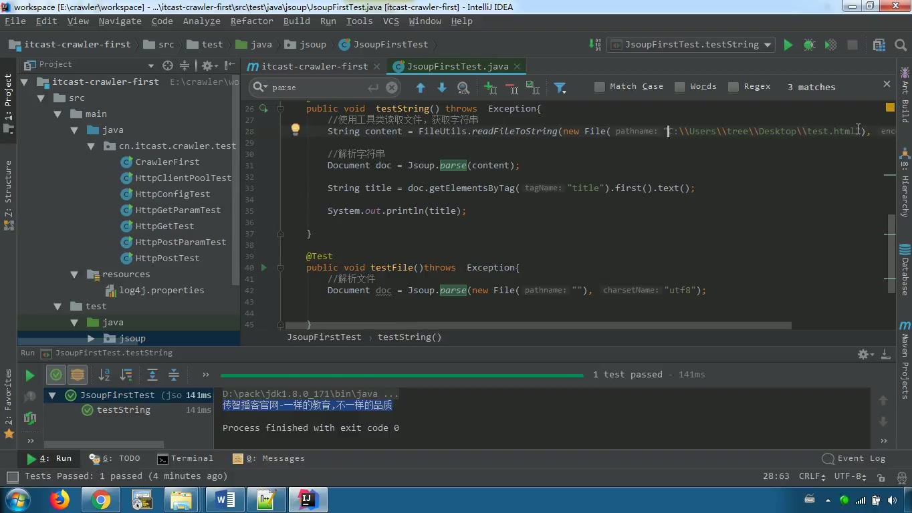Open the Terminal tool window
The height and width of the screenshot is (513, 912).
pyautogui.click(x=185, y=459)
